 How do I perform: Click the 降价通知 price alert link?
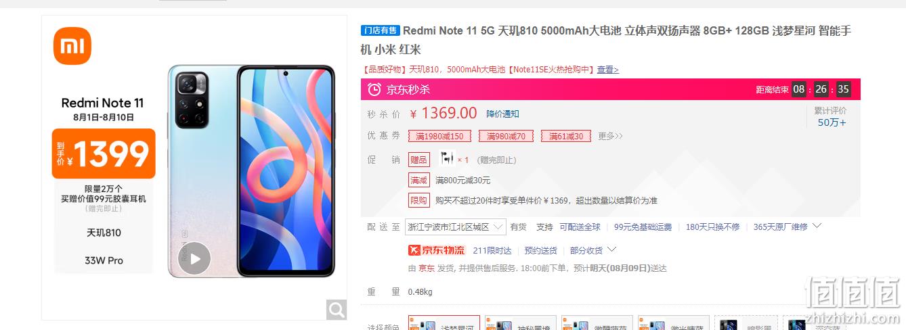pos(502,114)
